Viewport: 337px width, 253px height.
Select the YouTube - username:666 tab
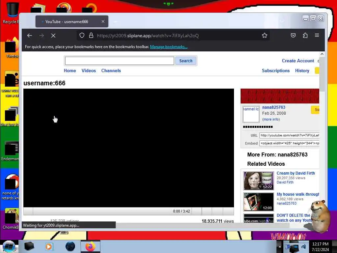(x=72, y=21)
